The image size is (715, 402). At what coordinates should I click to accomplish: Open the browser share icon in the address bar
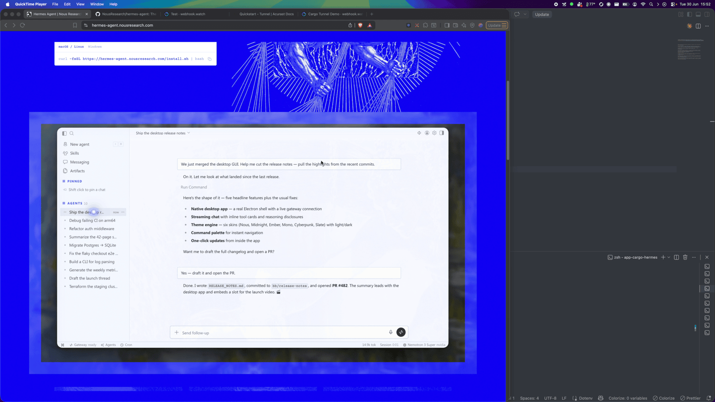[x=350, y=25]
